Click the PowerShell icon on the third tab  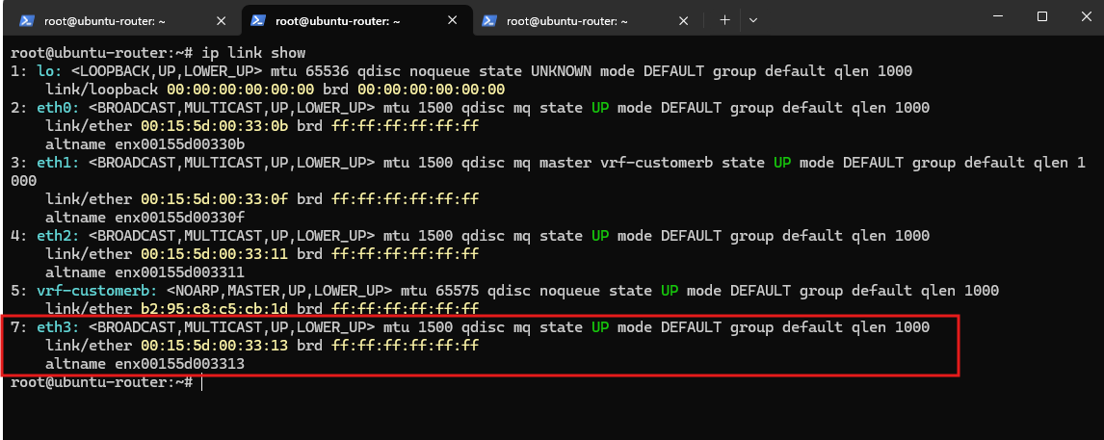click(489, 21)
